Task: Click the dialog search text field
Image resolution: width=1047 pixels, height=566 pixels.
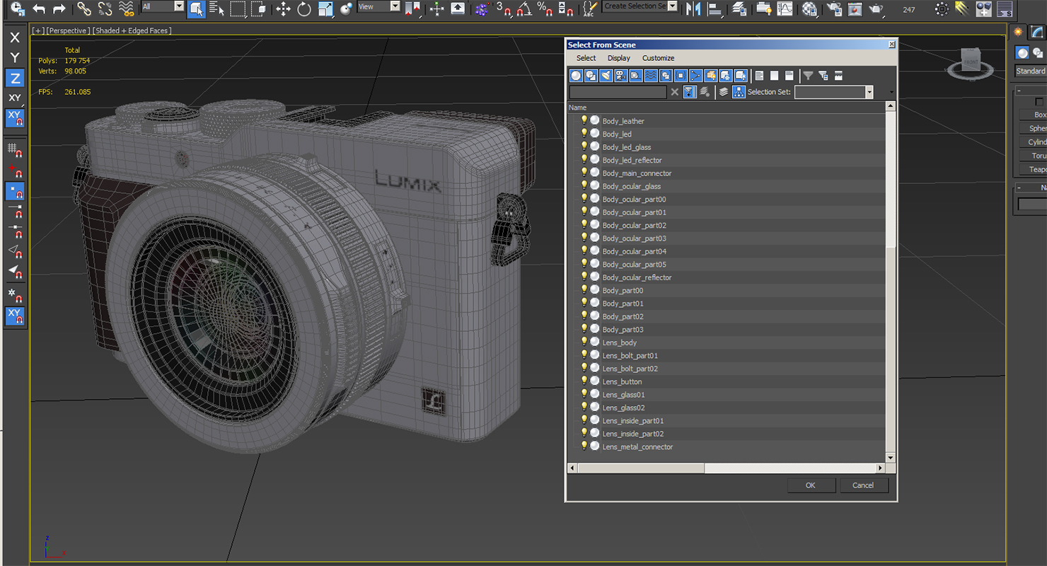Action: 618,92
